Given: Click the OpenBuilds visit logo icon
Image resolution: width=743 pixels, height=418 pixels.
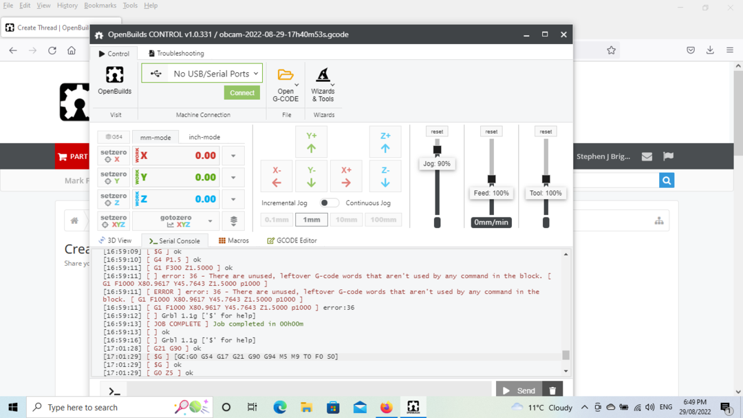Looking at the screenshot, I should pyautogui.click(x=114, y=75).
